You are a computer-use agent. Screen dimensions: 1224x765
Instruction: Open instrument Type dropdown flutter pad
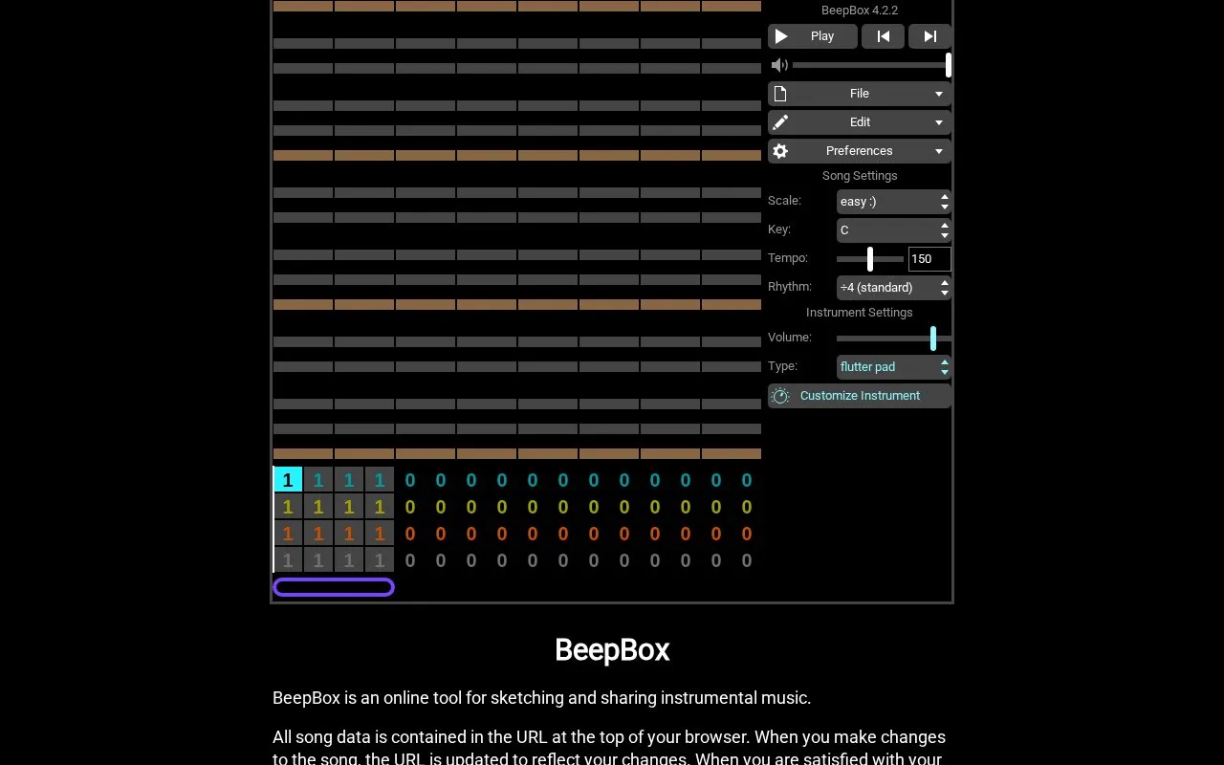[894, 367]
